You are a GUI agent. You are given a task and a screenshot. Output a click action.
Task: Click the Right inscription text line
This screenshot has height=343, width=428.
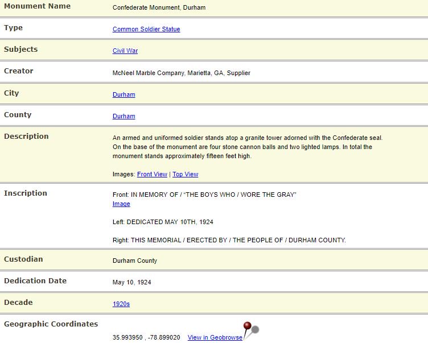[x=229, y=240]
